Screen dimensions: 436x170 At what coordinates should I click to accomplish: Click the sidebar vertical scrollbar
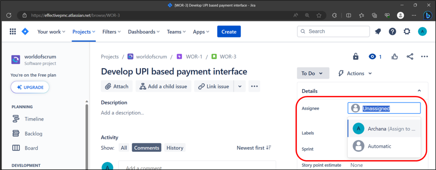click(x=86, y=136)
